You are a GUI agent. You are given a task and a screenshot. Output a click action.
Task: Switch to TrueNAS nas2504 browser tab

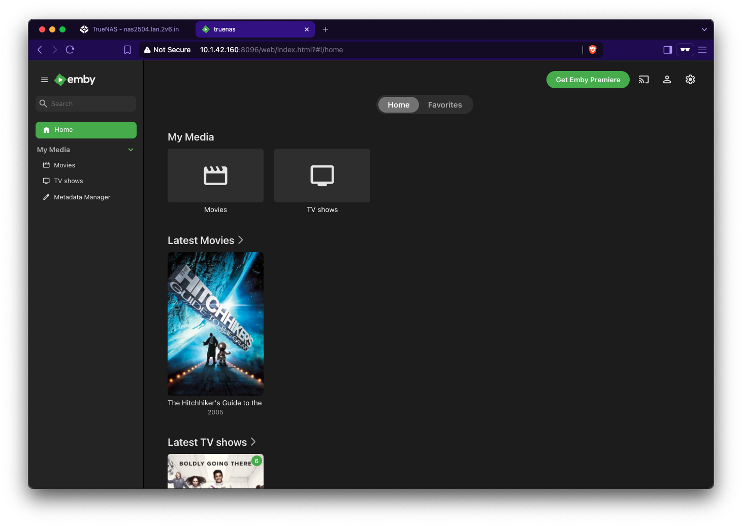[130, 29]
